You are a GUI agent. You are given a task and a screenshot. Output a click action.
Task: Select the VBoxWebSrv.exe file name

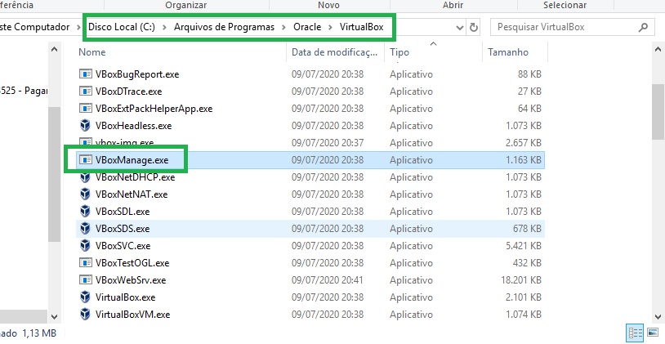tap(131, 280)
